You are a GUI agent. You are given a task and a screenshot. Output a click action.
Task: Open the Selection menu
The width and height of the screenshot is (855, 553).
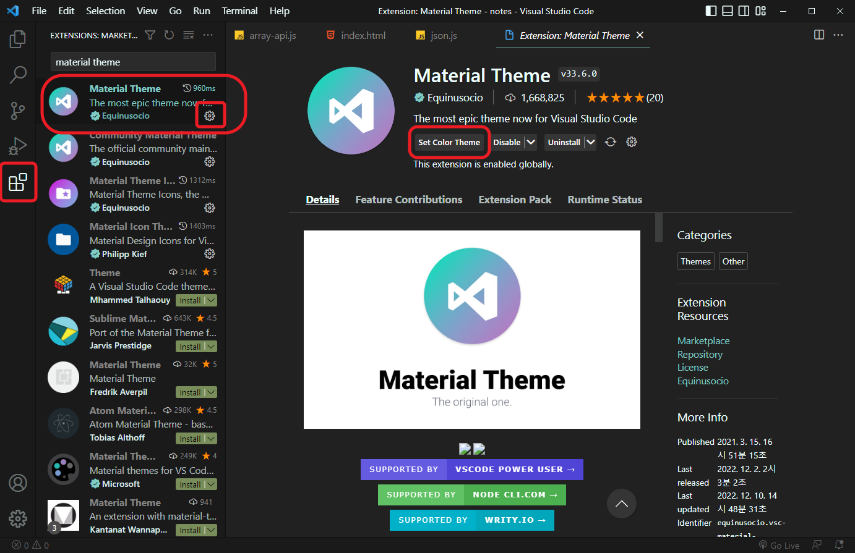tap(105, 11)
